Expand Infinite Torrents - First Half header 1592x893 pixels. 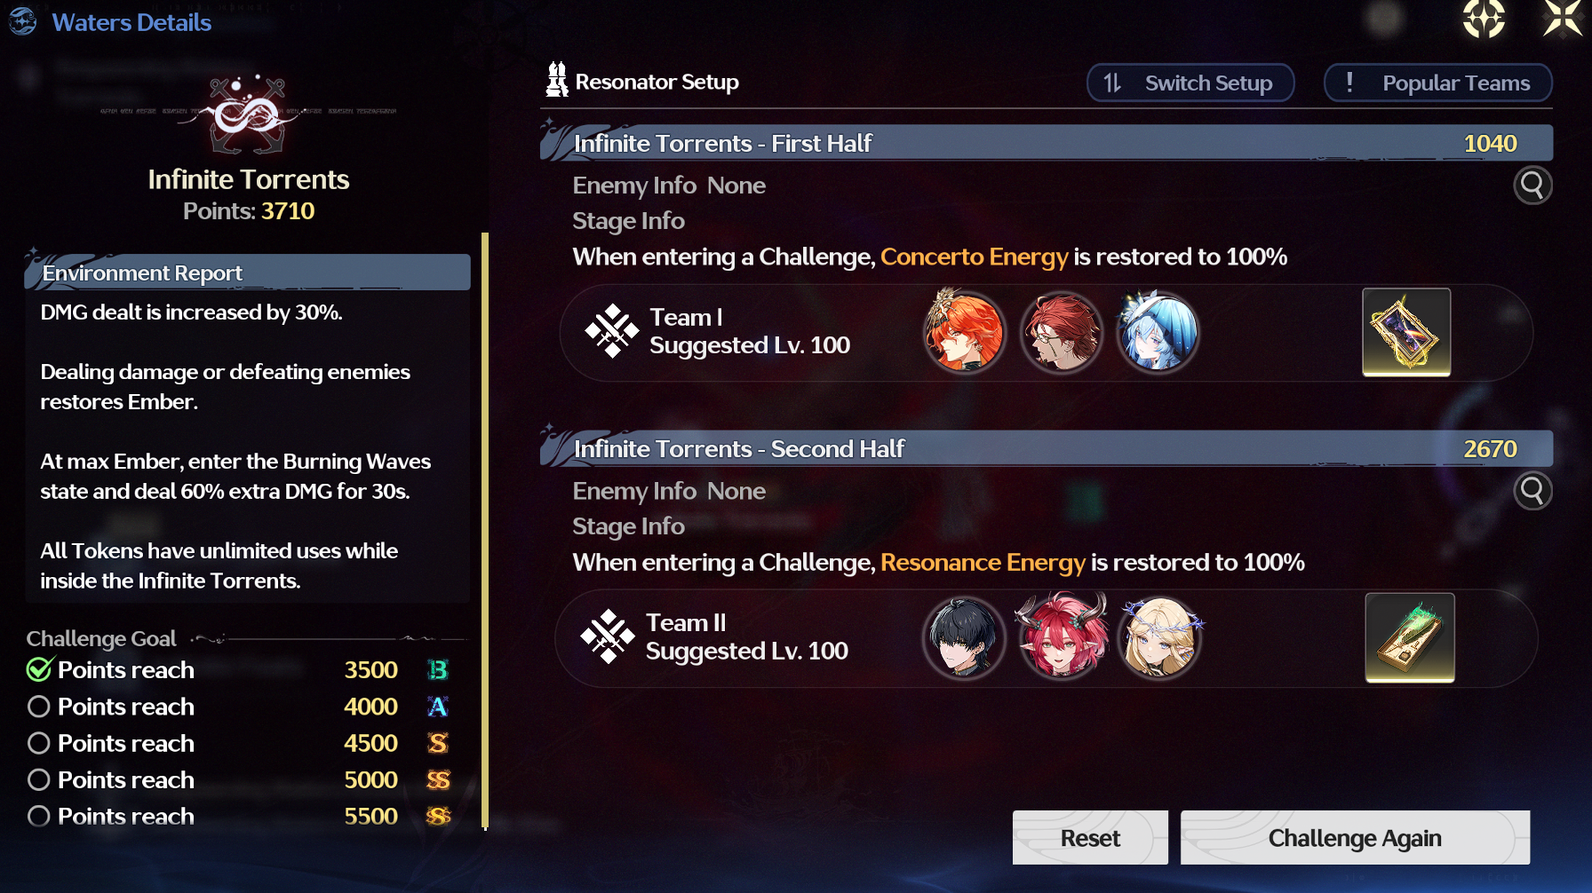click(x=1047, y=143)
